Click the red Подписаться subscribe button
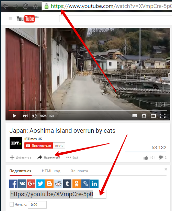 (39, 146)
